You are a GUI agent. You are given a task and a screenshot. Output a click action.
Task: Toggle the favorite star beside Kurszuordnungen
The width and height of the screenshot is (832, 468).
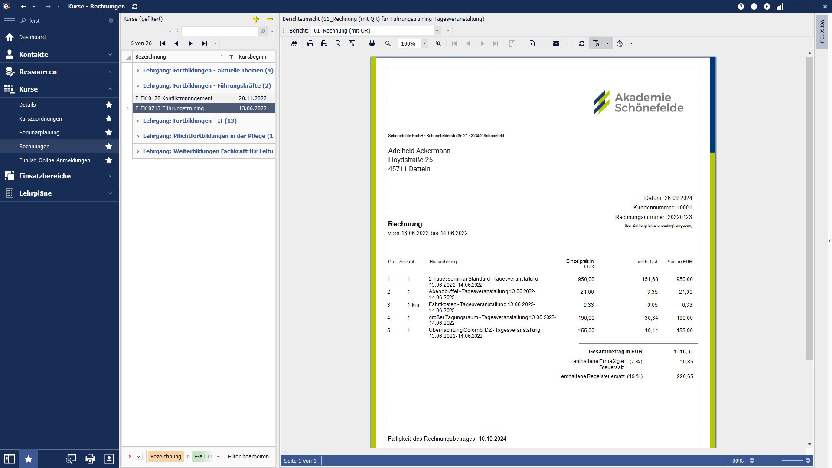pos(109,119)
